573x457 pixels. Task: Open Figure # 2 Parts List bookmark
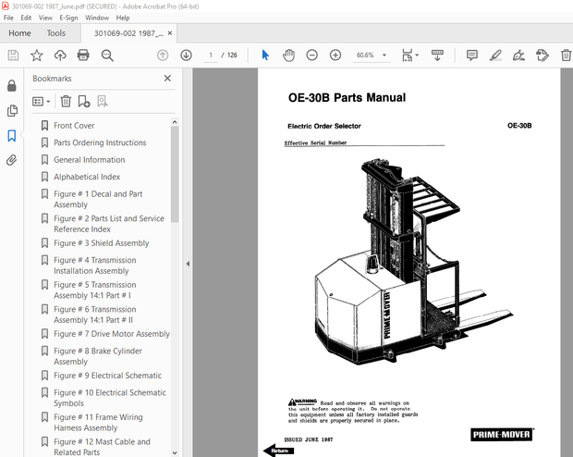pyautogui.click(x=109, y=224)
